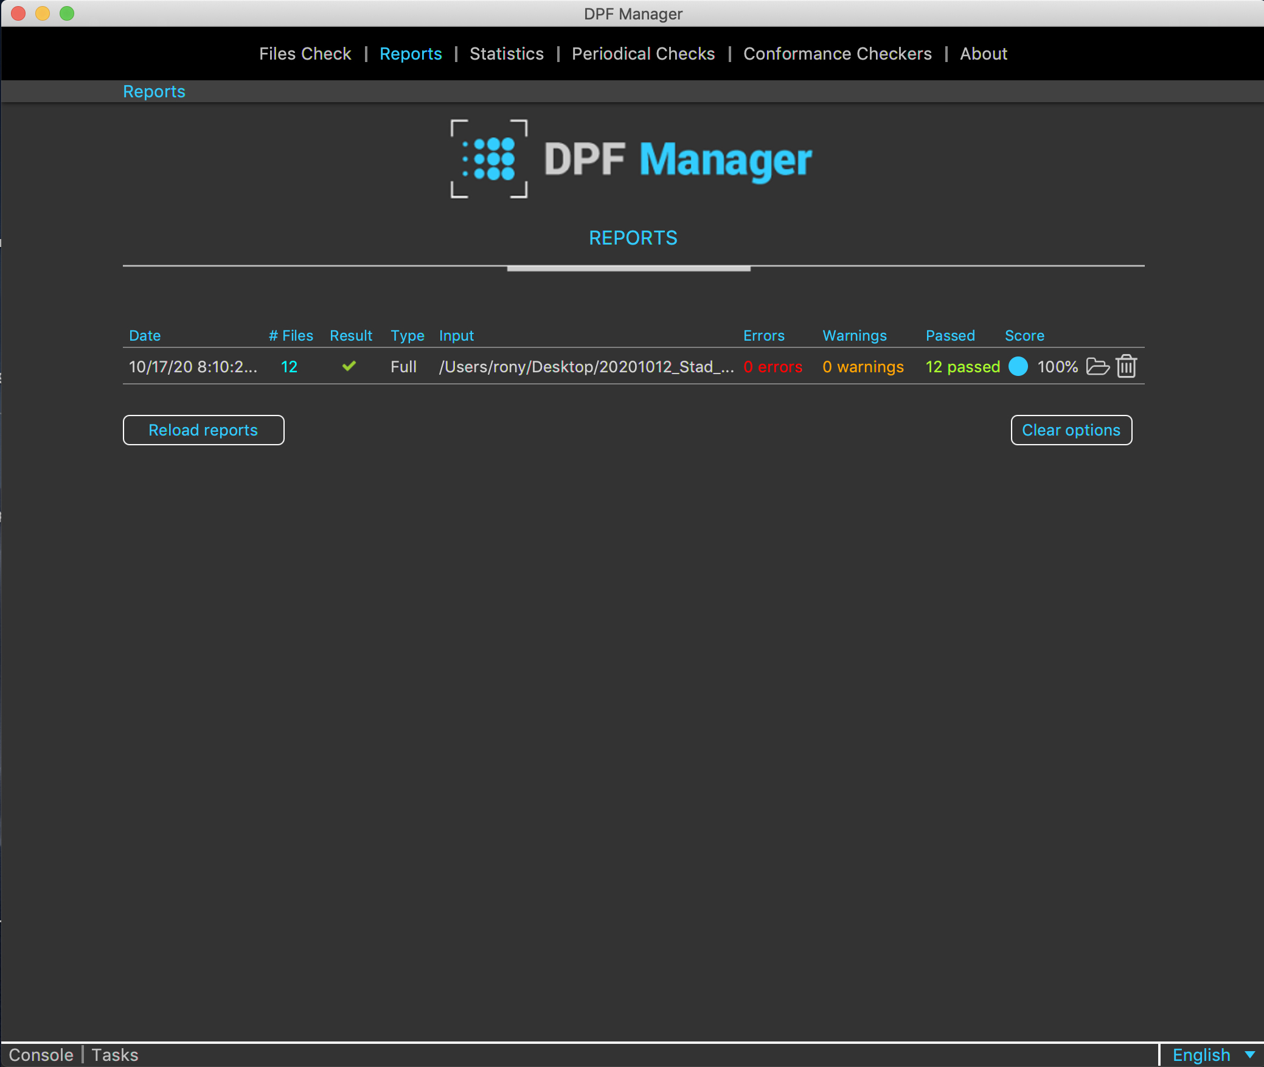Click the DPF Manager logo
Image resolution: width=1264 pixels, height=1067 pixels.
click(631, 159)
